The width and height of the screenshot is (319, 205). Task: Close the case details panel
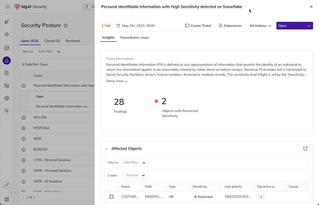click(311, 7)
